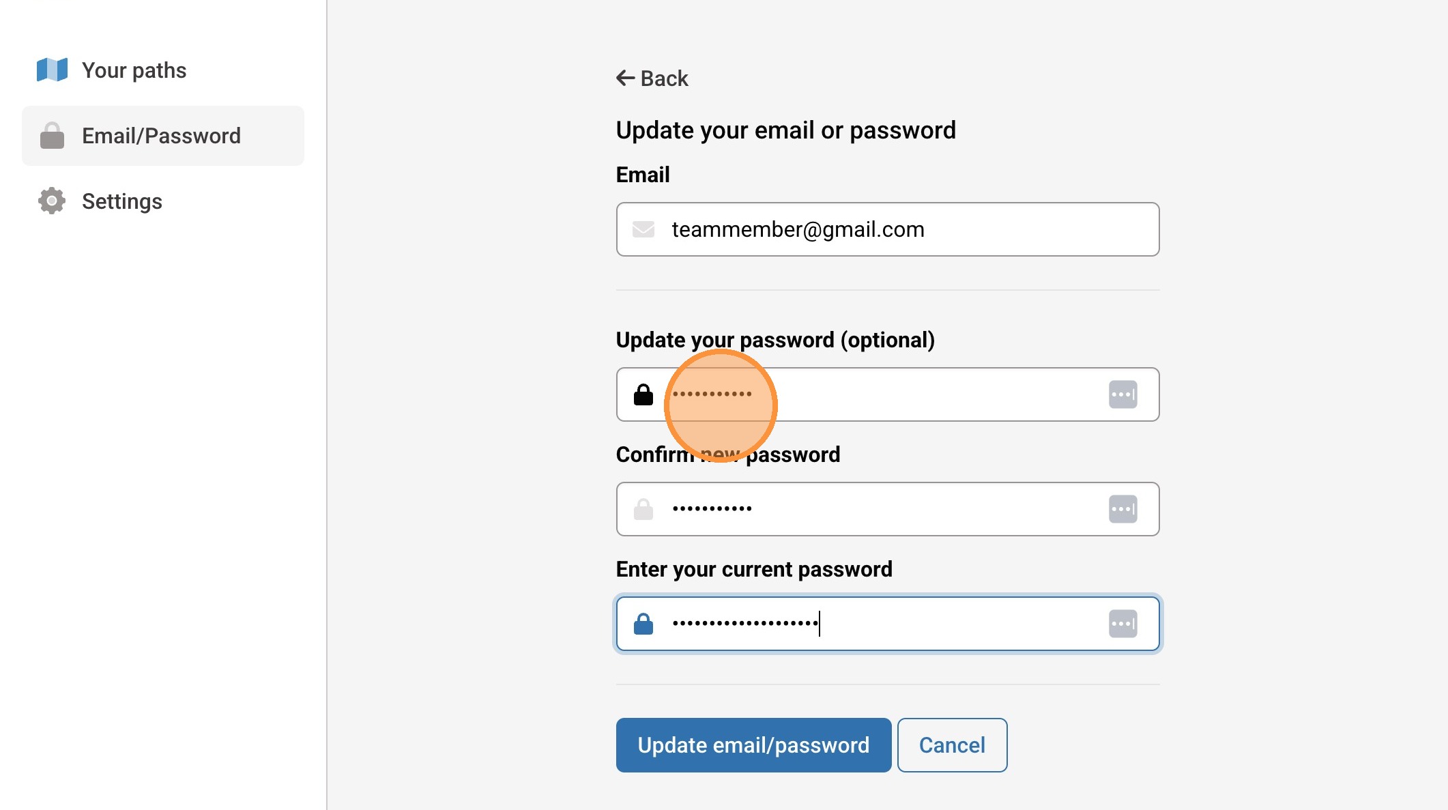Select the Email/Password sidebar item
The height and width of the screenshot is (810, 1448).
162,136
